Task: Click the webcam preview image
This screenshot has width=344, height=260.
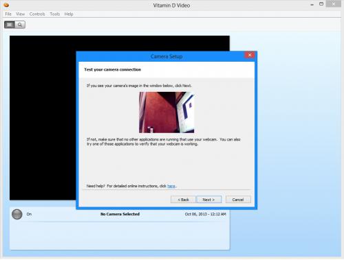Action: [166, 113]
